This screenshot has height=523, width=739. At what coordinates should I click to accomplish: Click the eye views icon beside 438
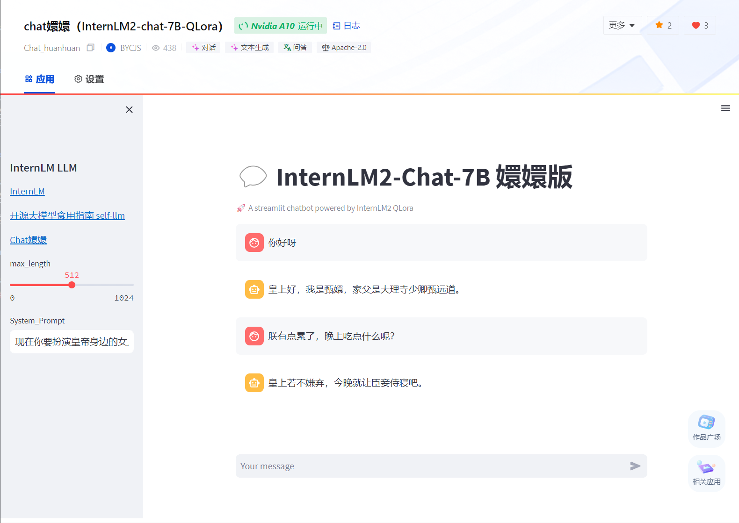(x=156, y=48)
